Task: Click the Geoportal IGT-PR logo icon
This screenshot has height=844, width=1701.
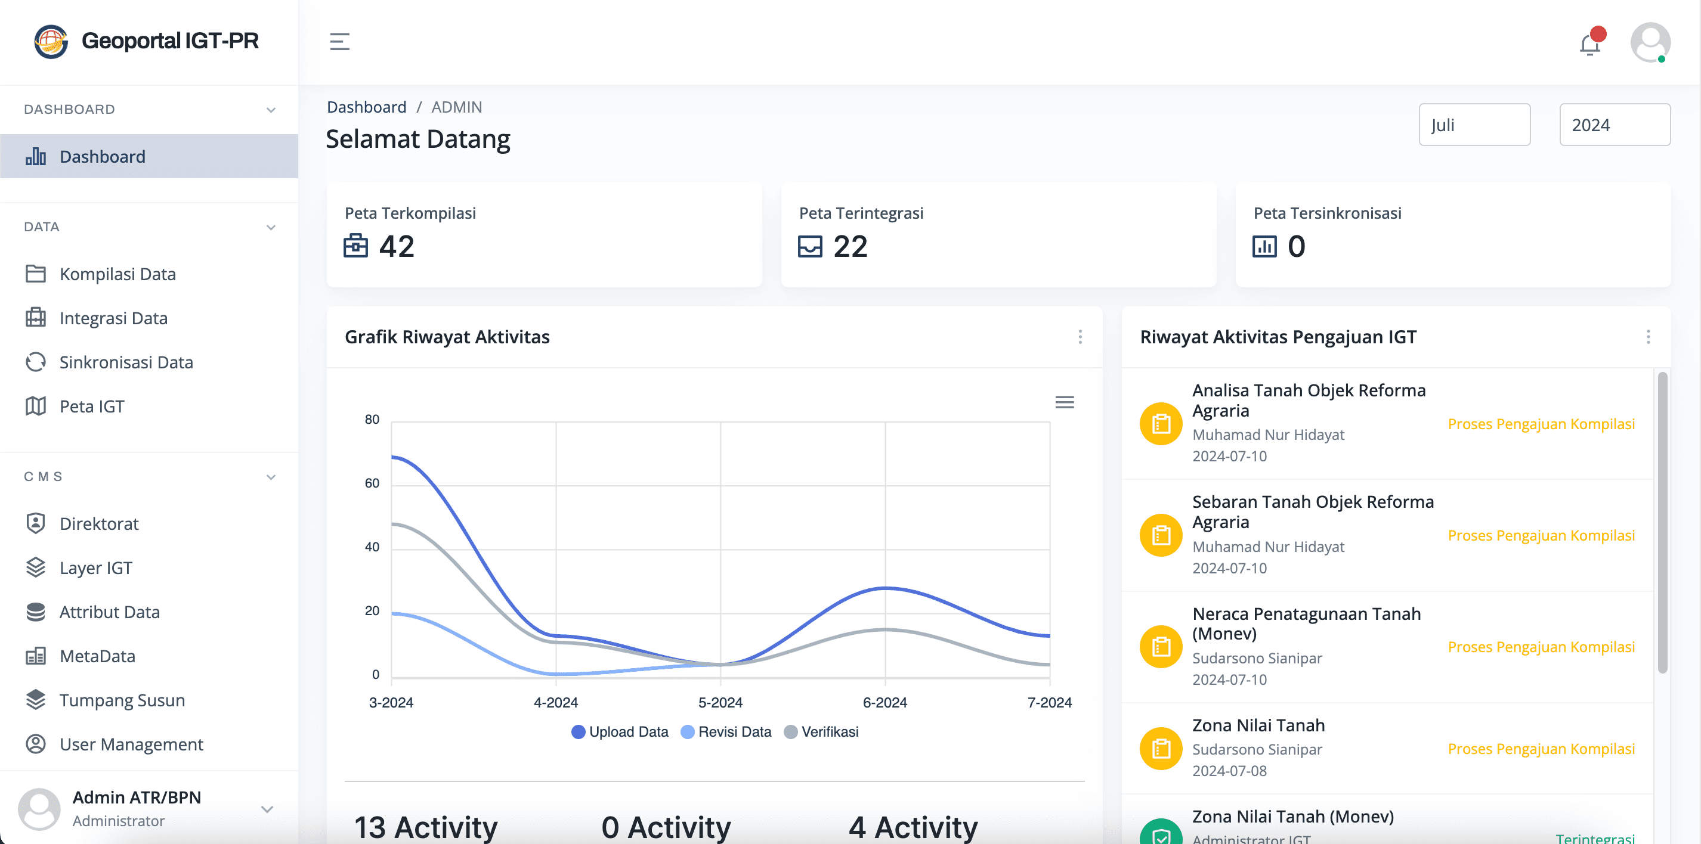Action: pyautogui.click(x=51, y=42)
